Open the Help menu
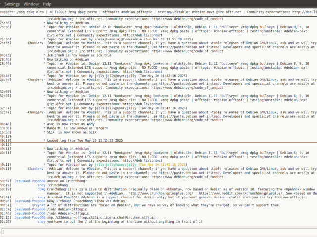The width and height of the screenshot is (317, 237). (x=47, y=4)
